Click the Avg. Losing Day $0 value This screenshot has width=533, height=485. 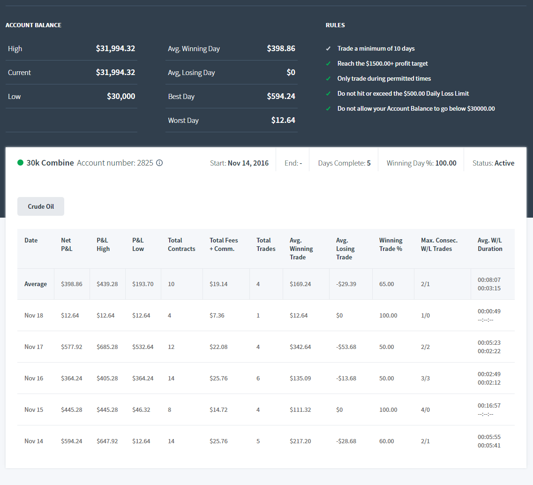coord(291,72)
